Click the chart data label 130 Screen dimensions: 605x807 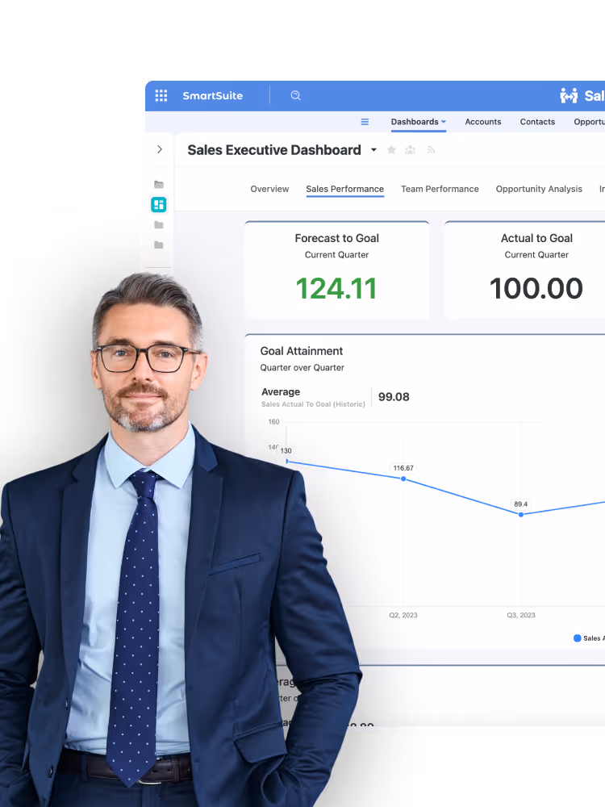pos(286,451)
